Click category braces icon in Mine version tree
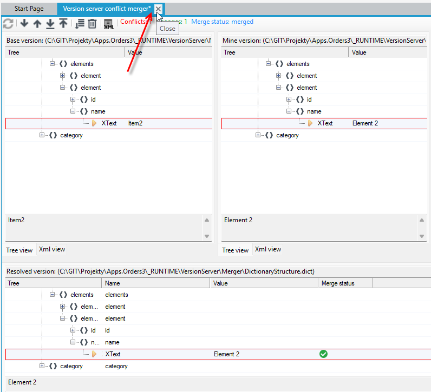The width and height of the screenshot is (431, 392). 269,135
